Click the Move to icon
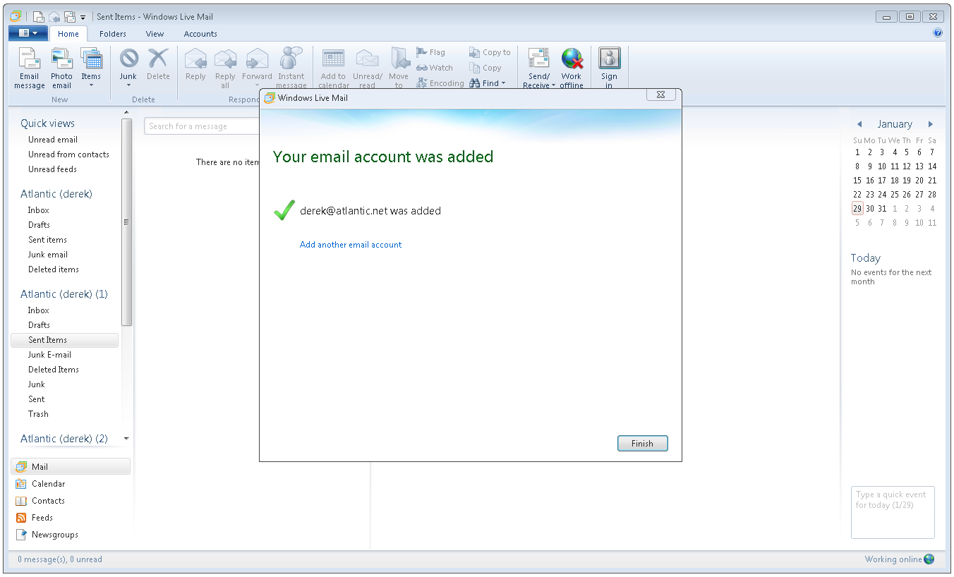This screenshot has height=577, width=954. [399, 68]
